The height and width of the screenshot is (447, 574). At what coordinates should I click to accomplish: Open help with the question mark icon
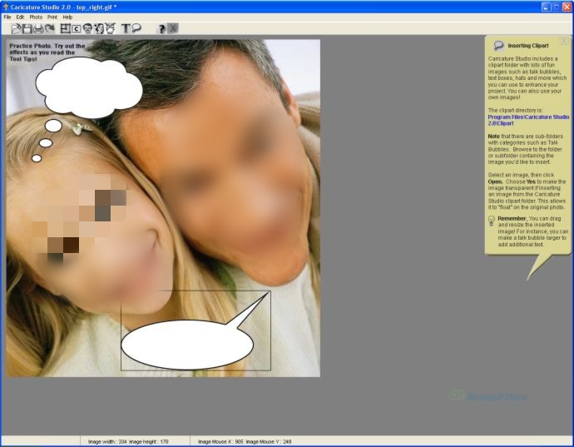[161, 28]
